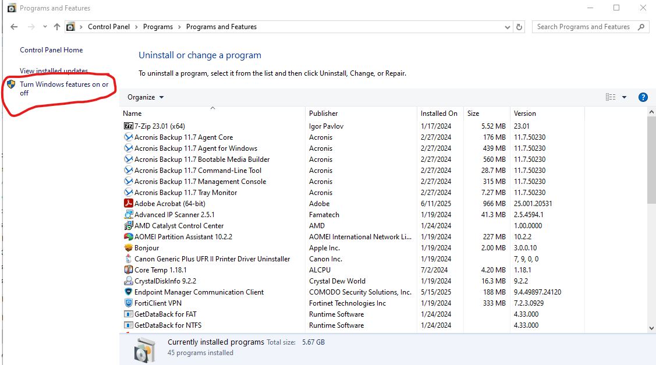Open the help question mark icon
Screen dimensions: 656x365
tap(643, 97)
